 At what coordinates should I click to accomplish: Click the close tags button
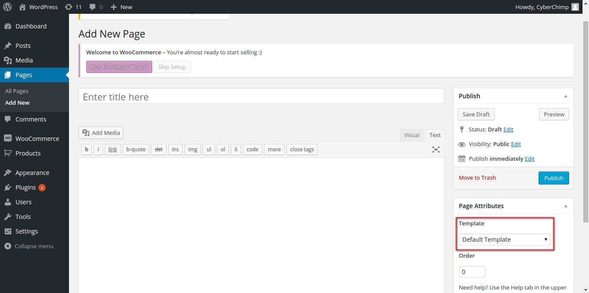(x=302, y=150)
